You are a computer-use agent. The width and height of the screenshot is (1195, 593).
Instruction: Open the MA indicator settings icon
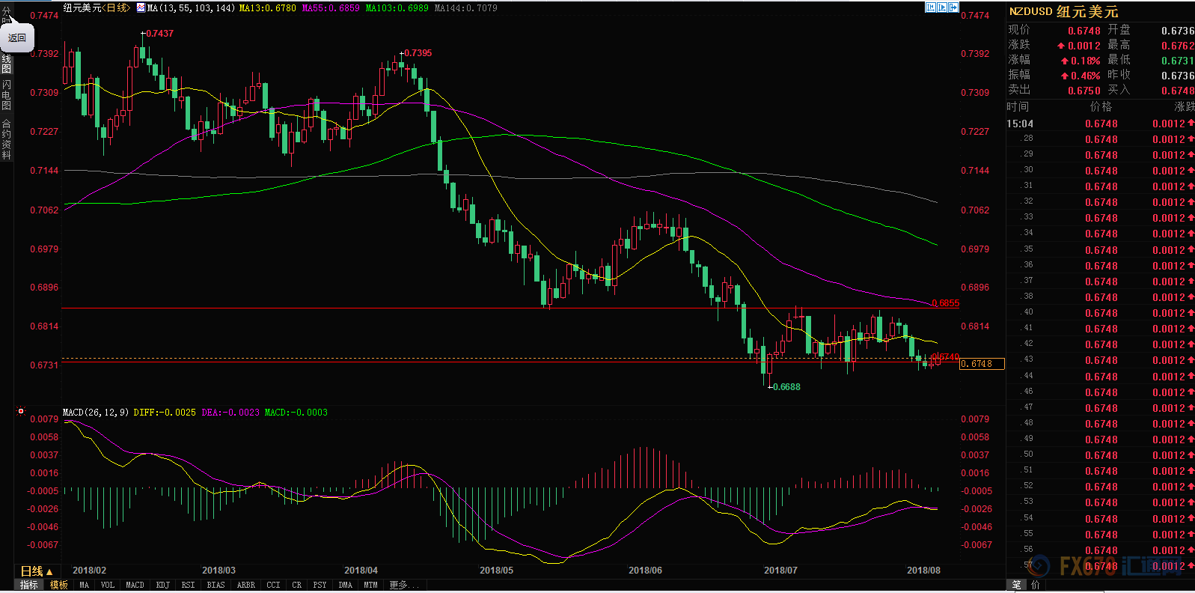141,7
